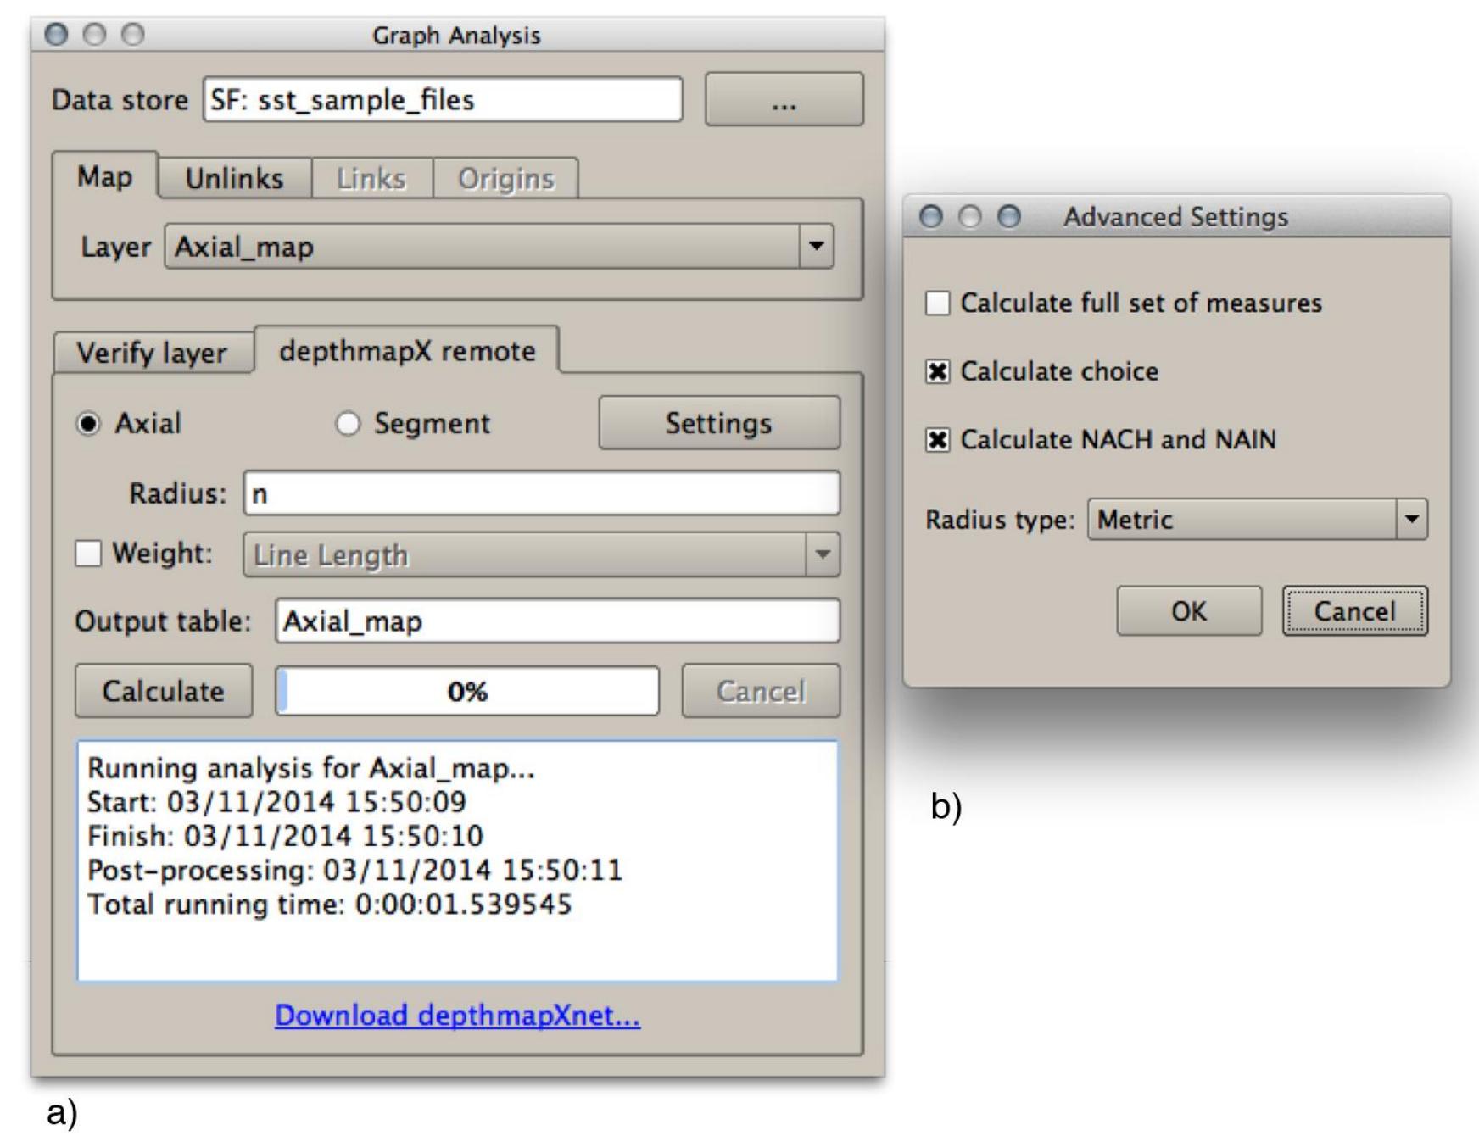Confirm Advanced Settings with OK
Viewport: 1479px width, 1136px height.
click(1189, 610)
